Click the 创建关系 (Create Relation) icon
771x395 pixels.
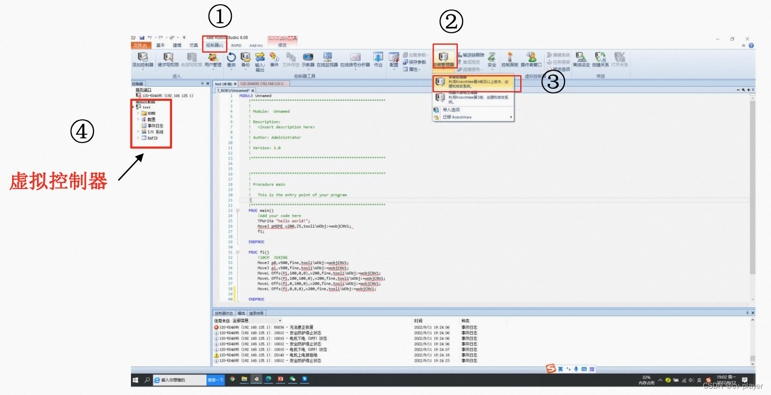[x=600, y=60]
